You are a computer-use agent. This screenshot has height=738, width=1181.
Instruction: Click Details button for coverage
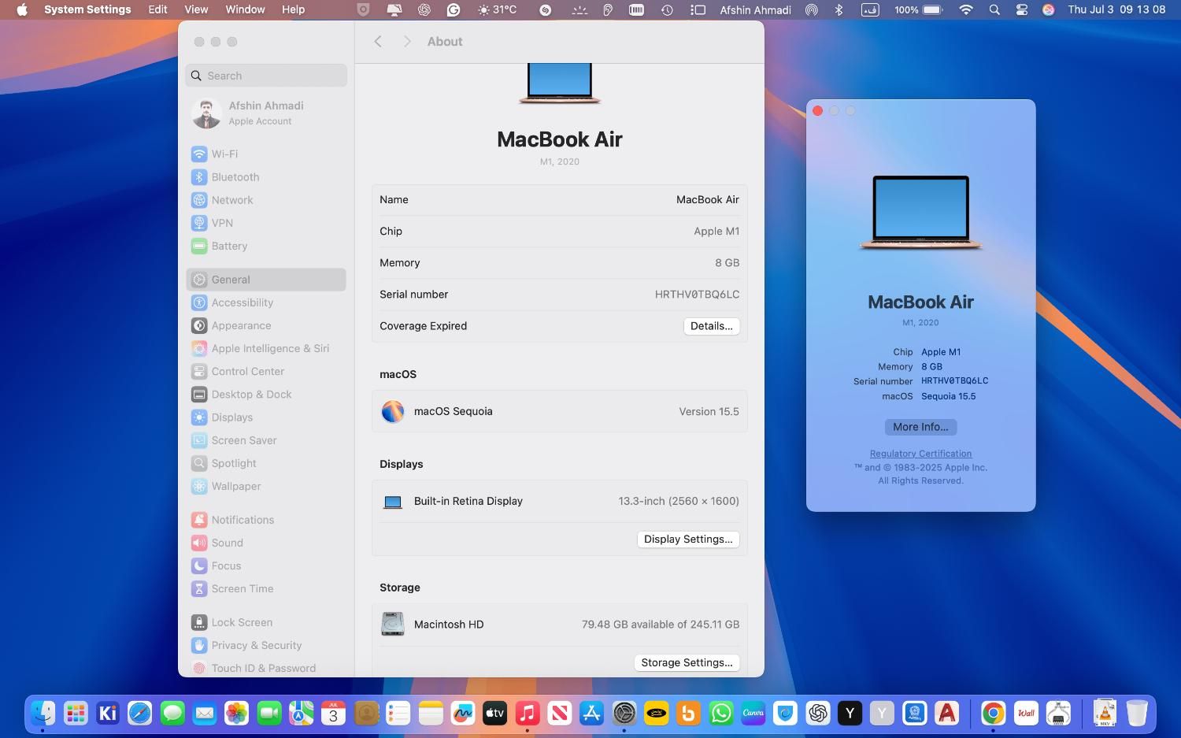coord(711,326)
